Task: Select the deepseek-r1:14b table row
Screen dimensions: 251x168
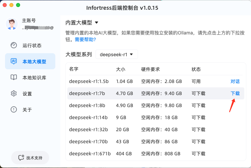Action: [156, 117]
